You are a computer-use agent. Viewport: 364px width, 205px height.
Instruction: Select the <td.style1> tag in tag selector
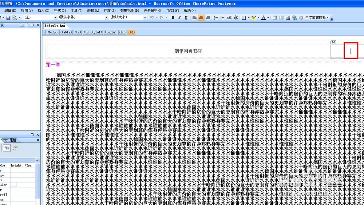click(x=93, y=32)
